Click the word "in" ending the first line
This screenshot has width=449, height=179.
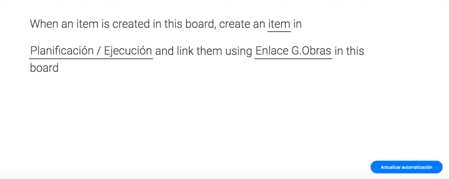(297, 24)
